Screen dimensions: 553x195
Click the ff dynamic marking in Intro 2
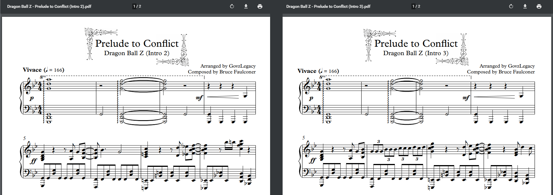click(x=33, y=161)
